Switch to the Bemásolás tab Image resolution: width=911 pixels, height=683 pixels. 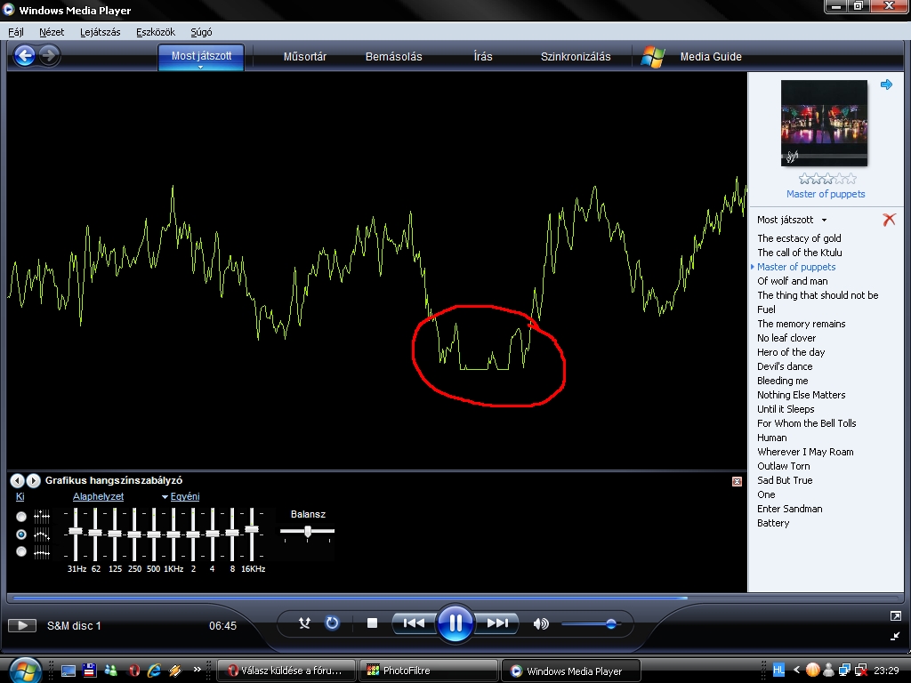pyautogui.click(x=393, y=57)
